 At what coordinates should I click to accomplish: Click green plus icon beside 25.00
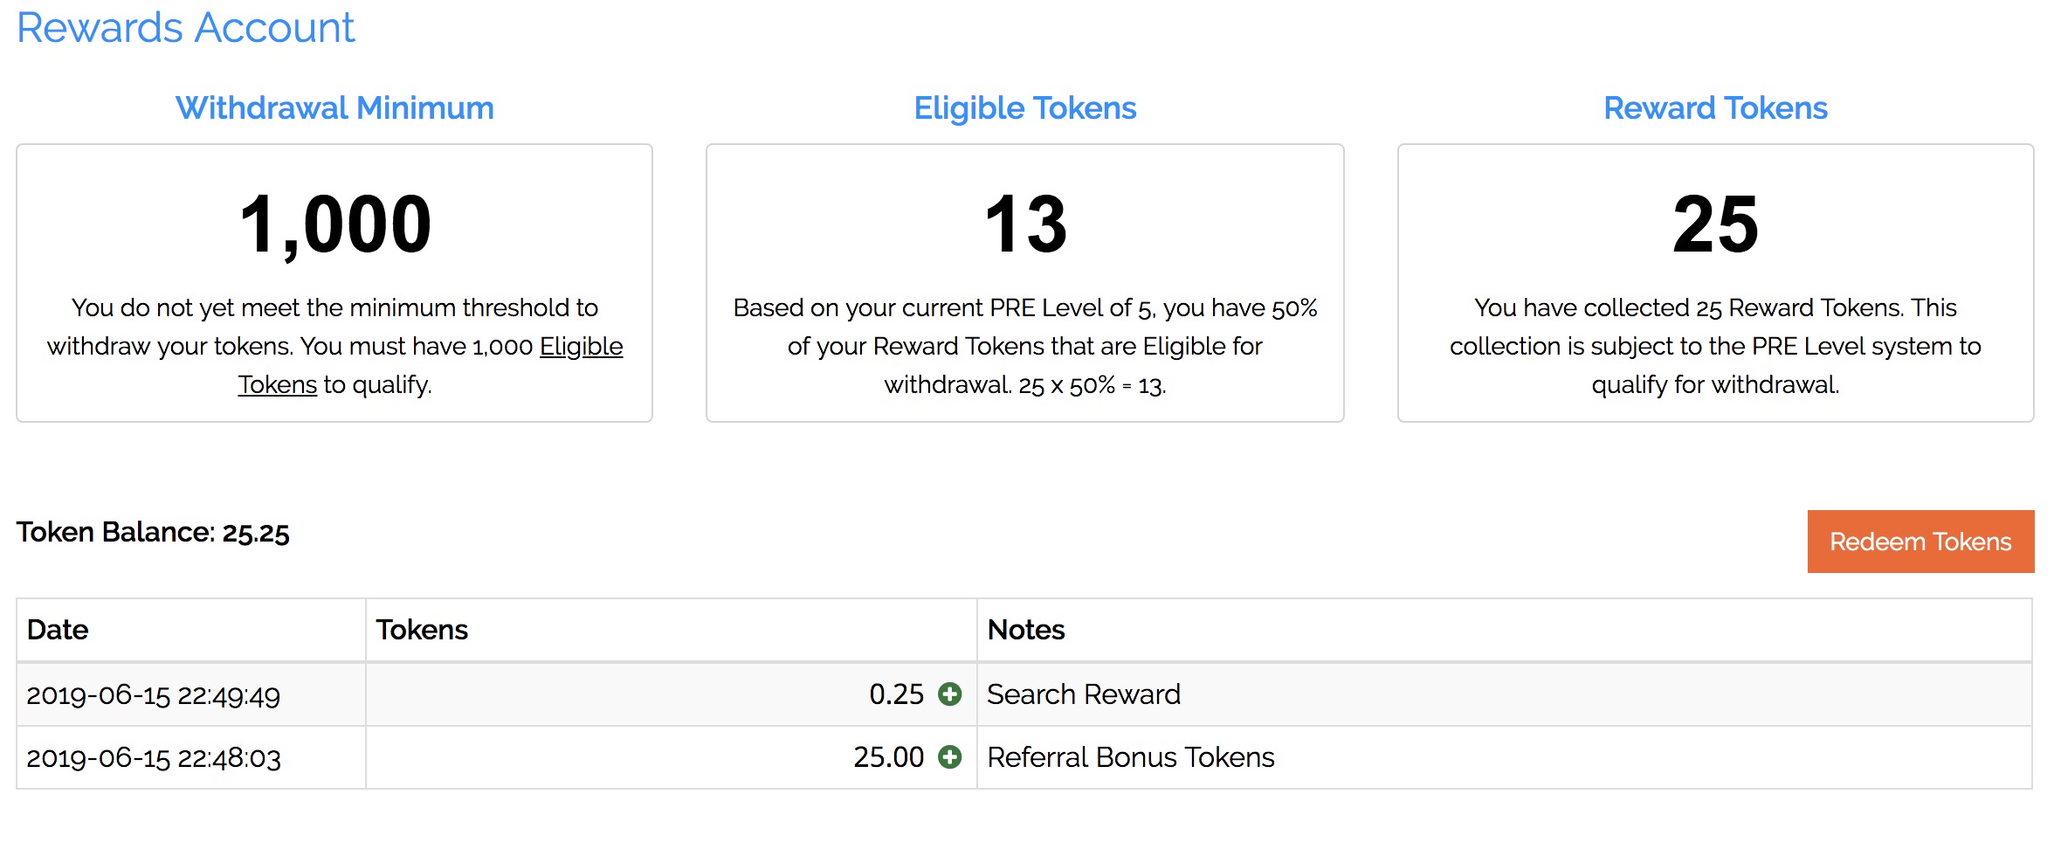tap(949, 757)
